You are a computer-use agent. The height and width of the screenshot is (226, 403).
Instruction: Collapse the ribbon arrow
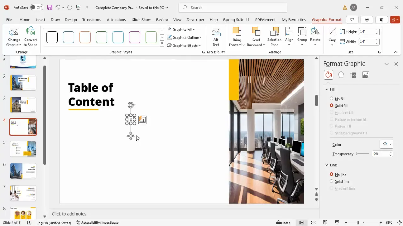[396, 52]
